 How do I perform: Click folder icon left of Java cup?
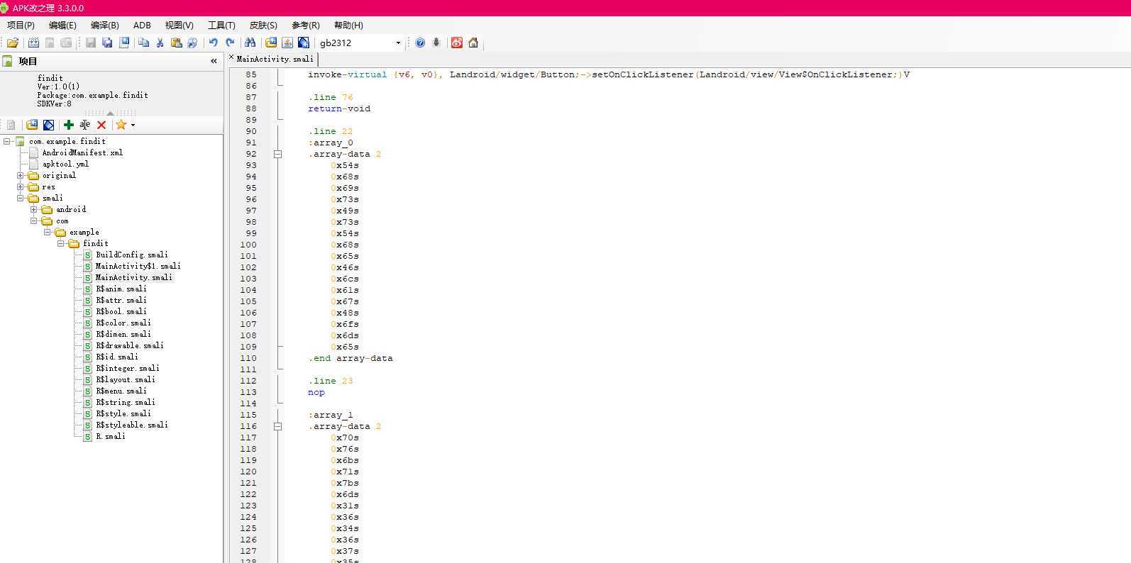point(271,43)
